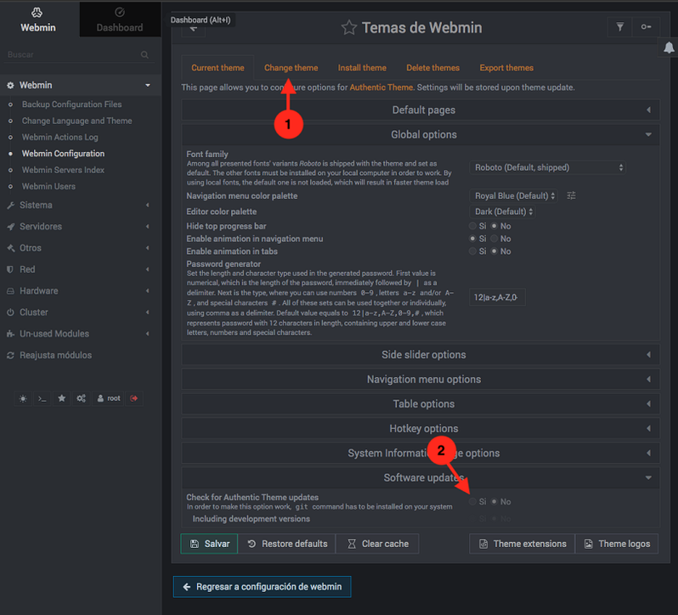Click the Password generator input field
678x615 pixels.
497,297
